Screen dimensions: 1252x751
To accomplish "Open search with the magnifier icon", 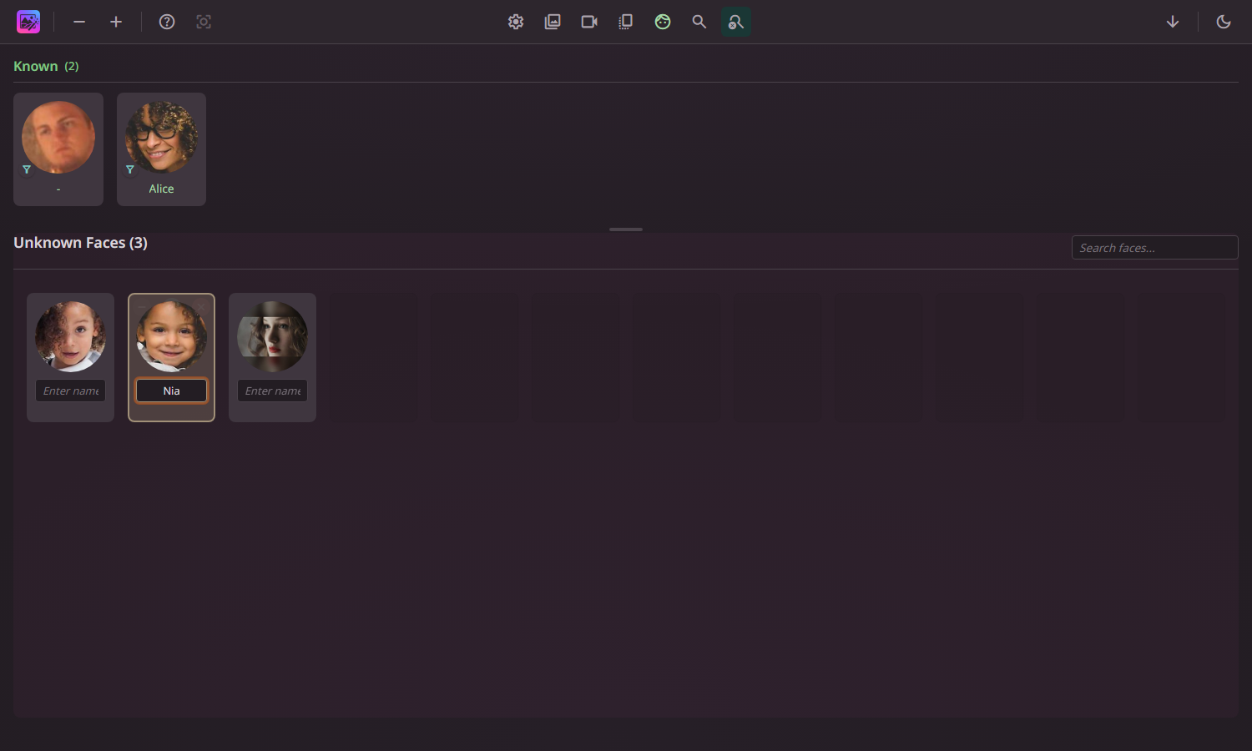I will tap(699, 22).
